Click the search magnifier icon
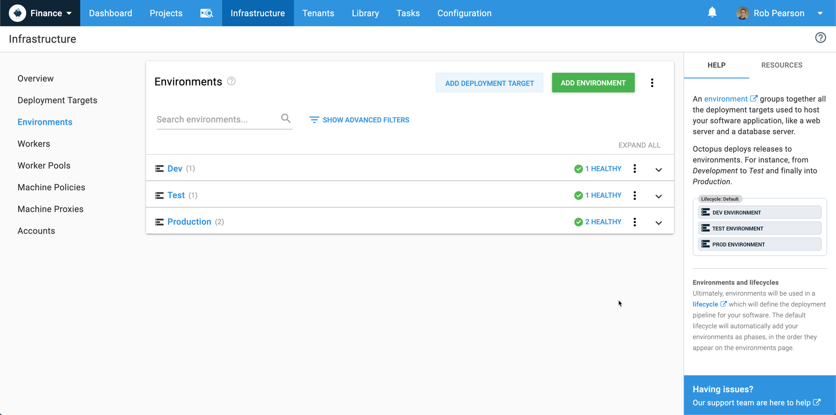836x415 pixels. [x=286, y=118]
